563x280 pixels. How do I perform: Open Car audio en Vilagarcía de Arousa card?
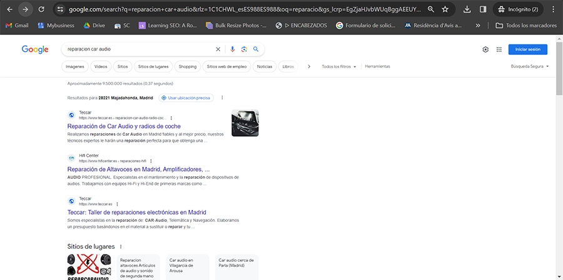[x=188, y=267]
